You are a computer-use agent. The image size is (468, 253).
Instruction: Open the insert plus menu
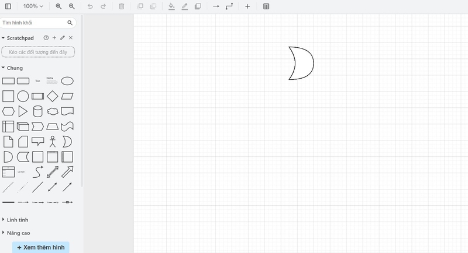247,6
